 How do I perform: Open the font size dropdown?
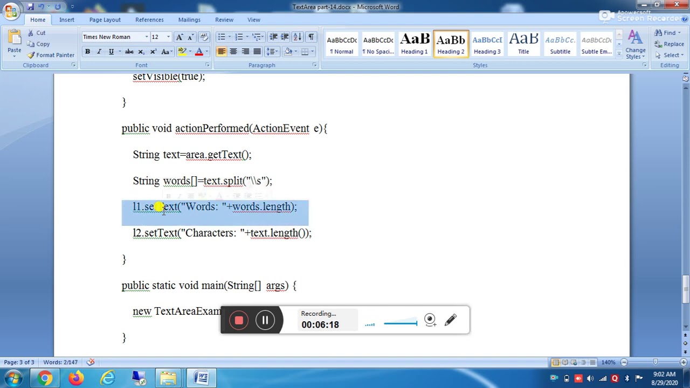[168, 37]
